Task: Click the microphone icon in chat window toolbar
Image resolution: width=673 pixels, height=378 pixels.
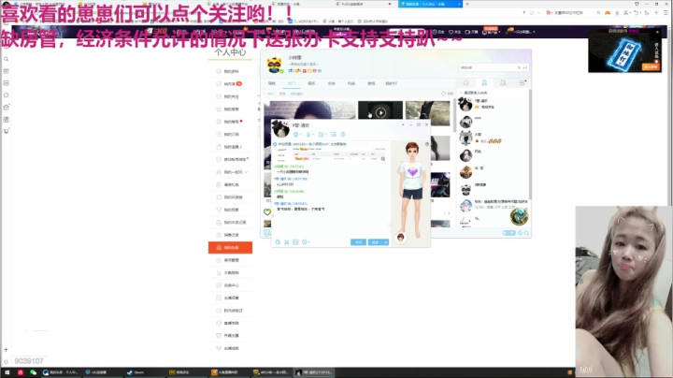Action: pyautogui.click(x=308, y=135)
